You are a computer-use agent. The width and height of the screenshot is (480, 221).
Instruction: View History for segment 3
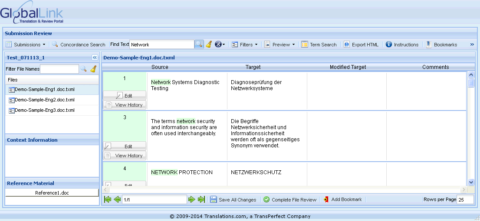click(x=125, y=156)
